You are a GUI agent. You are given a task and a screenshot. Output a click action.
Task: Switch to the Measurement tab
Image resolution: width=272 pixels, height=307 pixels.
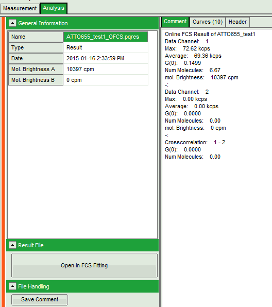click(20, 9)
